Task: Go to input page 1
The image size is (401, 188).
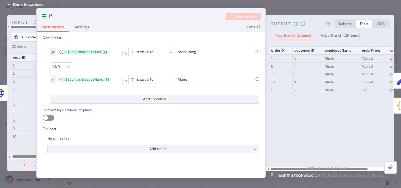Action: (x=24, y=165)
